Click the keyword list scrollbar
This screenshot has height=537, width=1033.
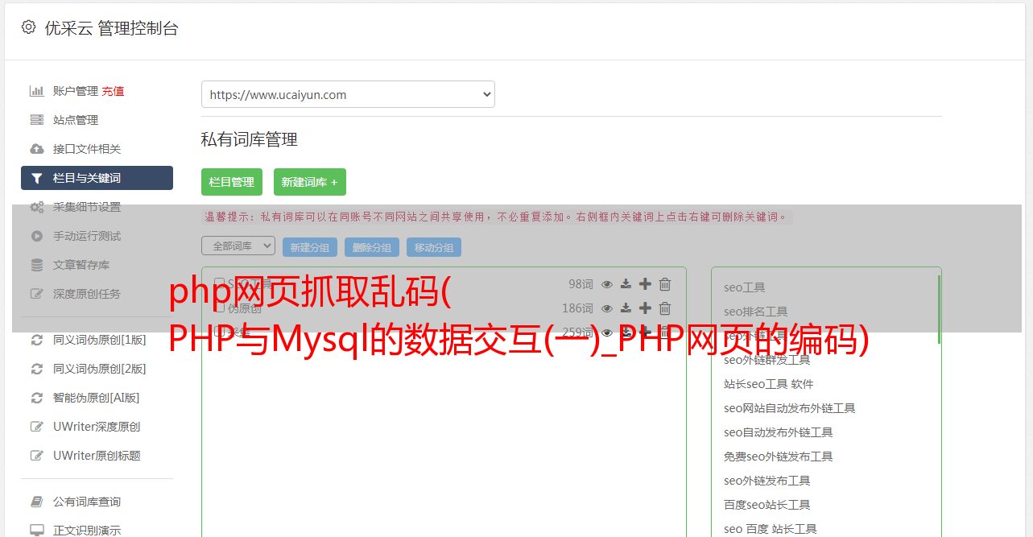tap(939, 309)
